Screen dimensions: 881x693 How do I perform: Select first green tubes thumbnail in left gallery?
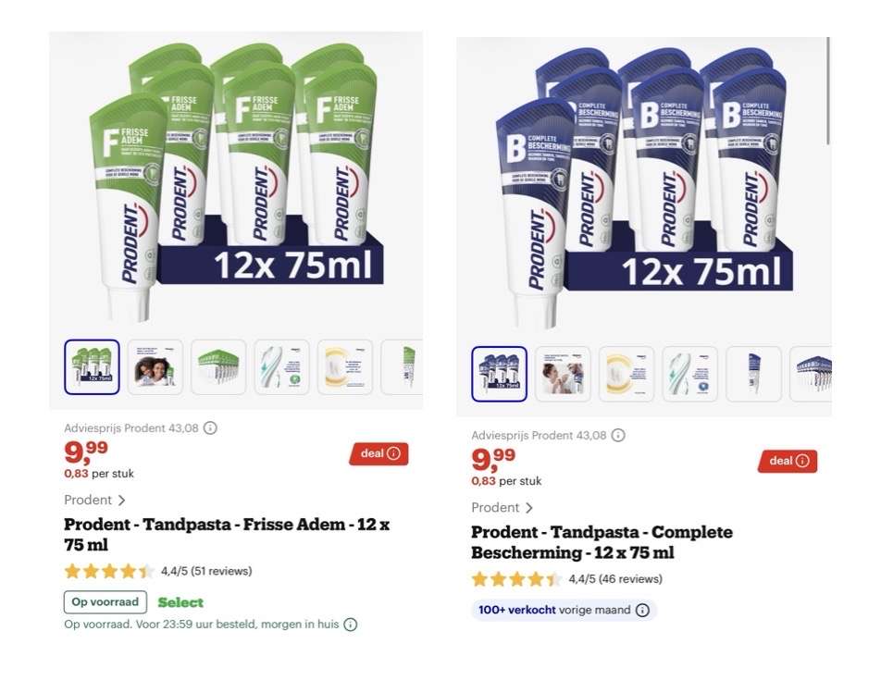click(x=93, y=367)
